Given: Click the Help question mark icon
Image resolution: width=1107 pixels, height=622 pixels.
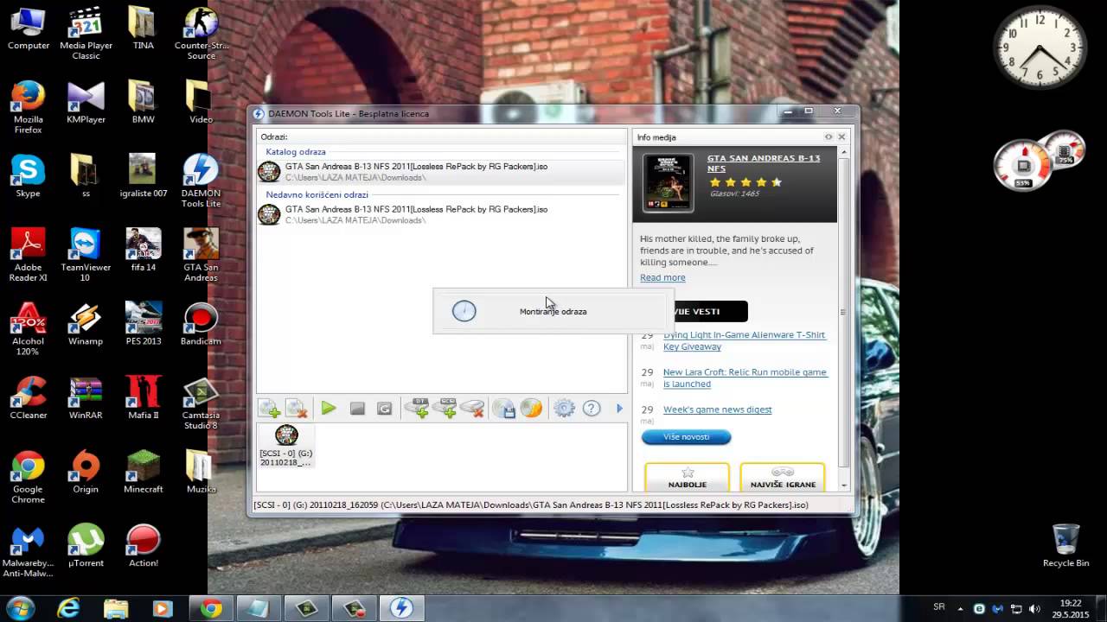Looking at the screenshot, I should coord(592,409).
